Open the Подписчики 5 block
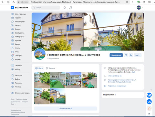Viewport: 155px width, 117px height. tap(123, 94)
